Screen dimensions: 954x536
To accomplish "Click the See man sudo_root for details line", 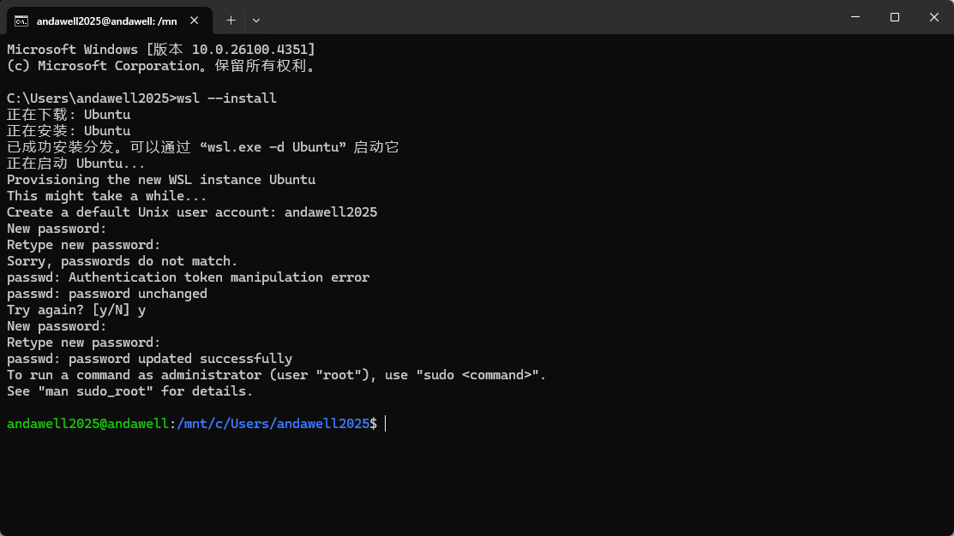I will pyautogui.click(x=129, y=391).
